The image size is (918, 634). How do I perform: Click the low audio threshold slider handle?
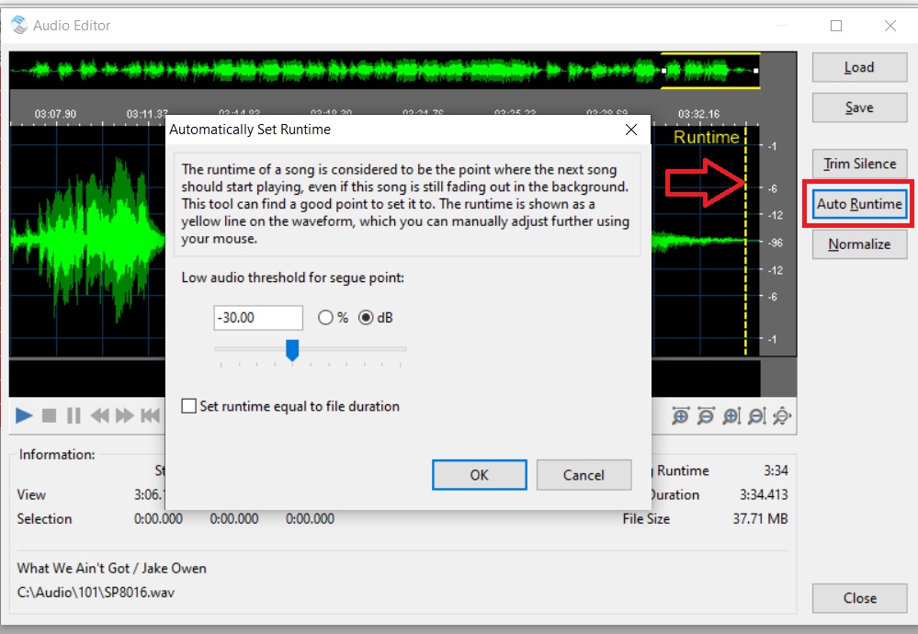coord(292,350)
